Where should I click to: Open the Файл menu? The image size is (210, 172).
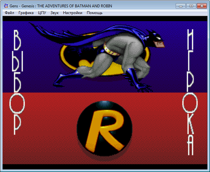pyautogui.click(x=9, y=13)
